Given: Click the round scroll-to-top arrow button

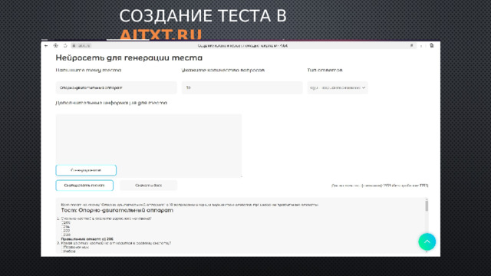Looking at the screenshot, I should pos(427,242).
